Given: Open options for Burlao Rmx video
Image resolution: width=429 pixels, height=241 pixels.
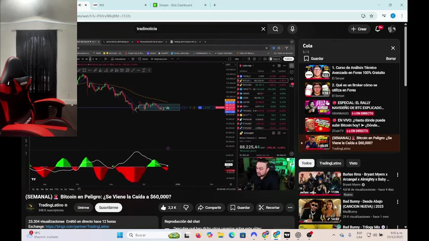Looking at the screenshot, I should [397, 175].
